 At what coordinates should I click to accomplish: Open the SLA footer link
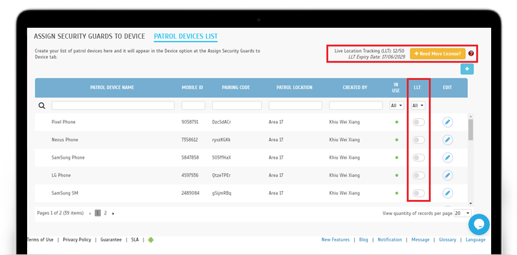click(x=135, y=240)
